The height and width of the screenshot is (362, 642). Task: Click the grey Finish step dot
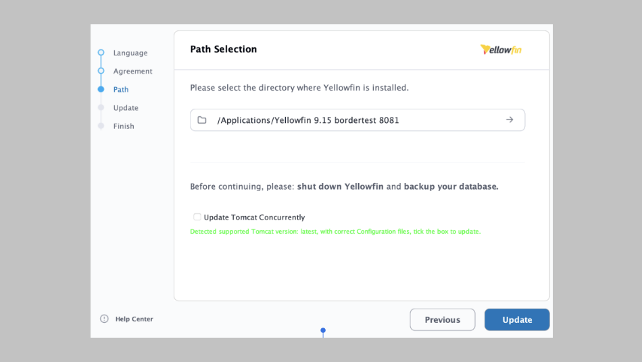(101, 126)
